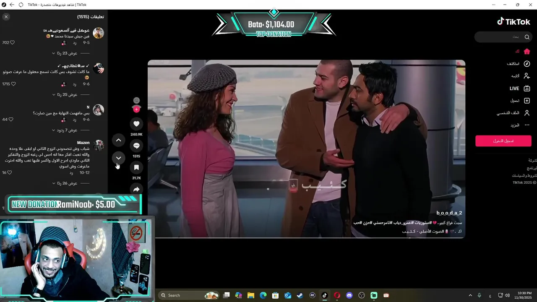
Task: Open Explore compass icon in sidebar
Action: coord(527,64)
